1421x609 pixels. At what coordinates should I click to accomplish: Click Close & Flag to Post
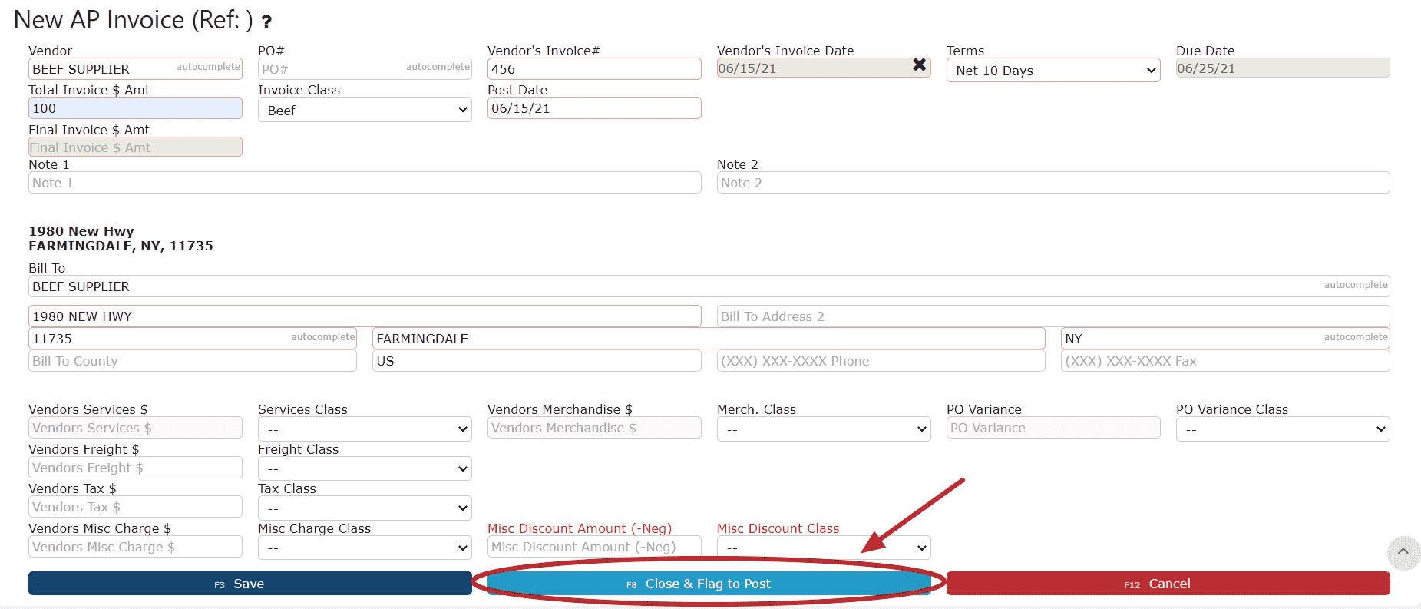pyautogui.click(x=708, y=584)
